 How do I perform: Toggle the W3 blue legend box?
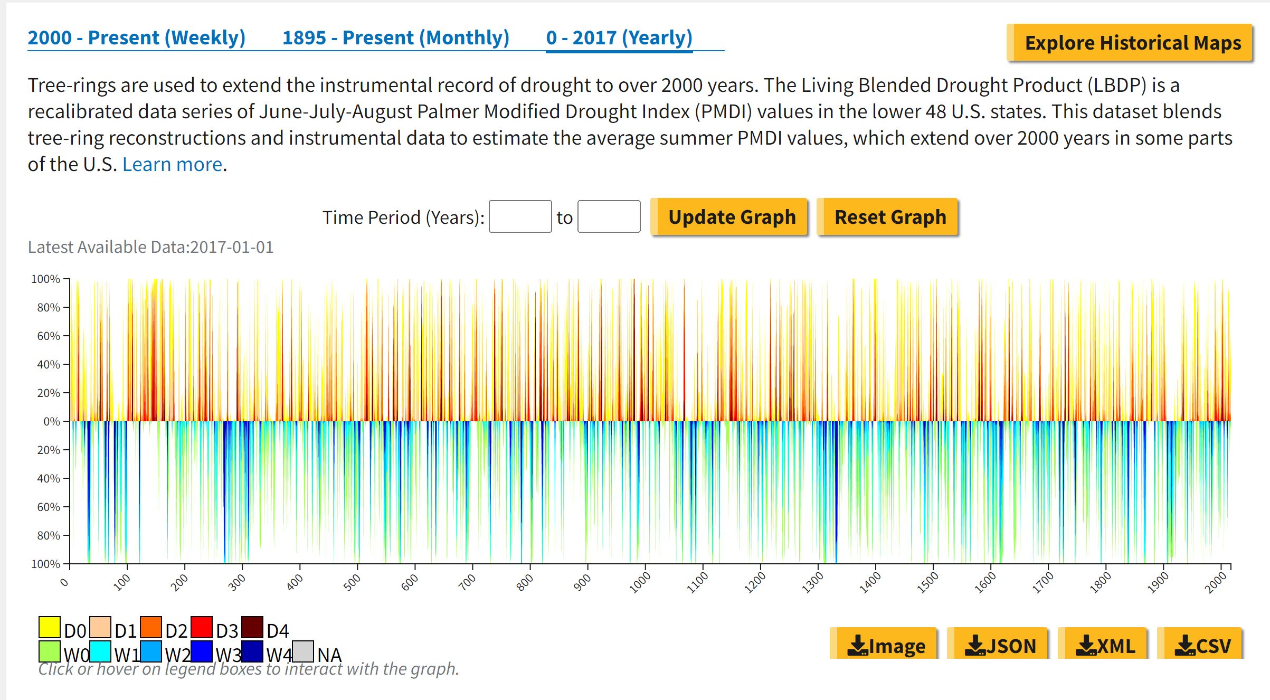click(x=202, y=651)
